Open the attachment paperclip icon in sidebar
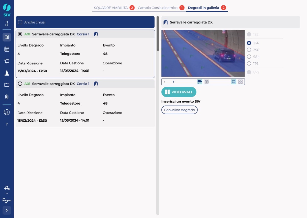This screenshot has width=307, height=218. pos(7,97)
